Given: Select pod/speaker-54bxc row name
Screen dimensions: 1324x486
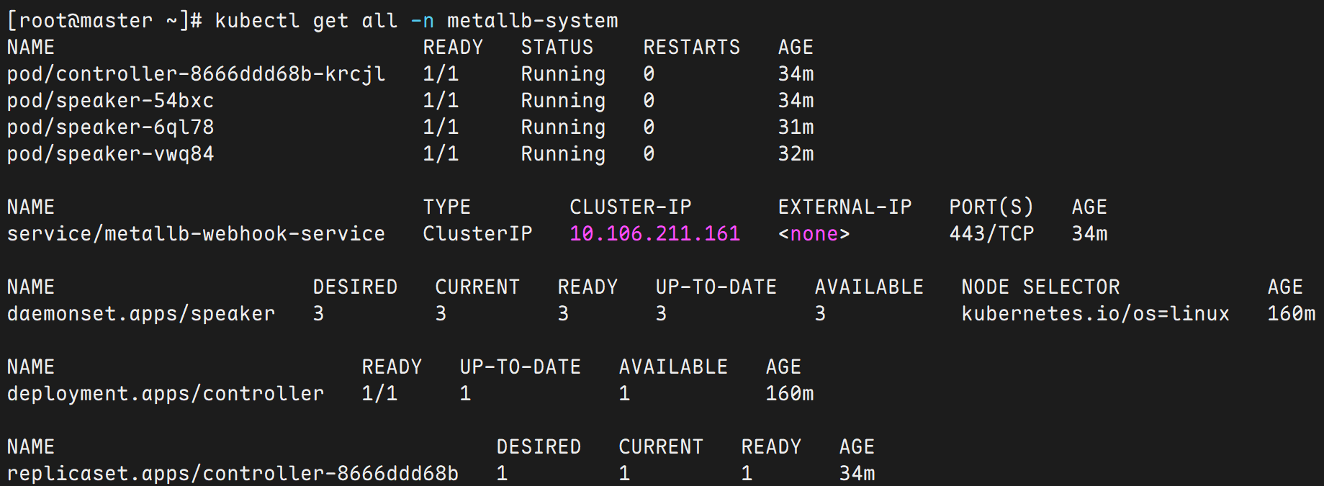Looking at the screenshot, I should coord(110,101).
